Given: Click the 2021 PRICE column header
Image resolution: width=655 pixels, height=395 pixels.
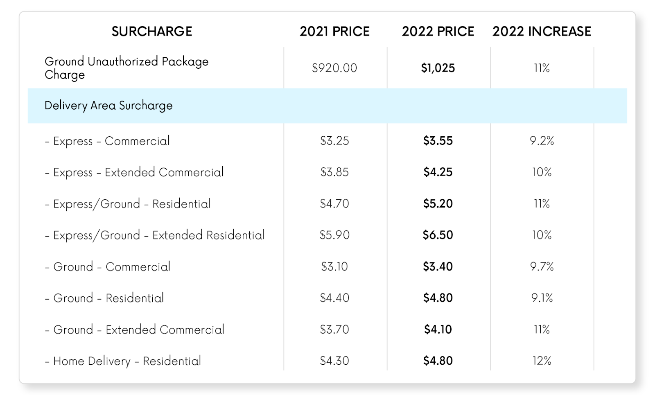Looking at the screenshot, I should (x=334, y=32).
